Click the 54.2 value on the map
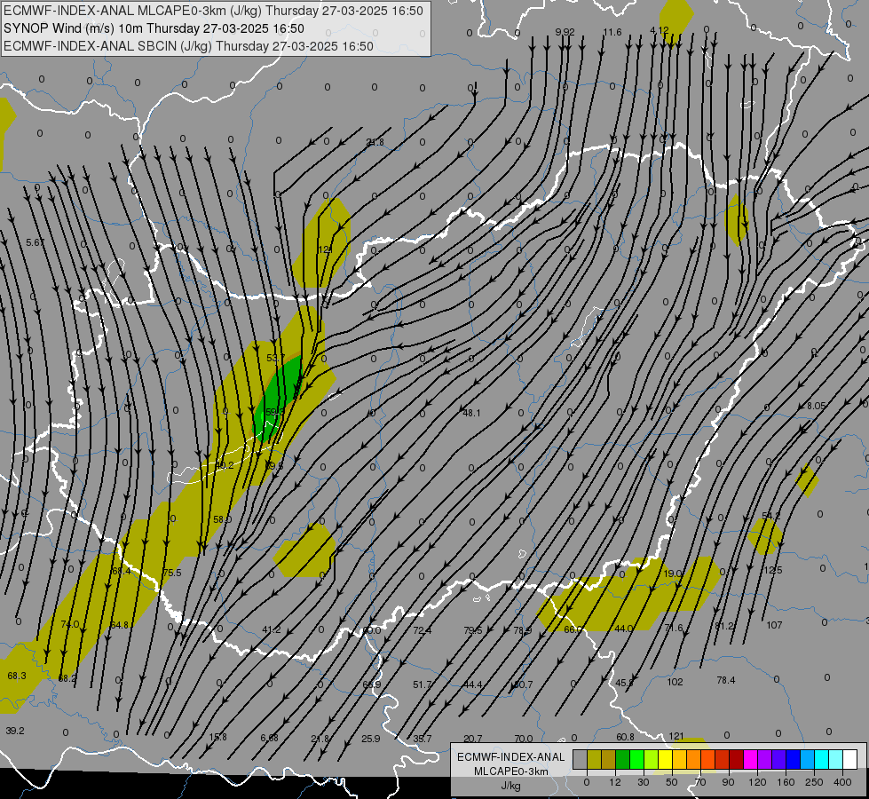Image resolution: width=869 pixels, height=799 pixels. point(770,516)
